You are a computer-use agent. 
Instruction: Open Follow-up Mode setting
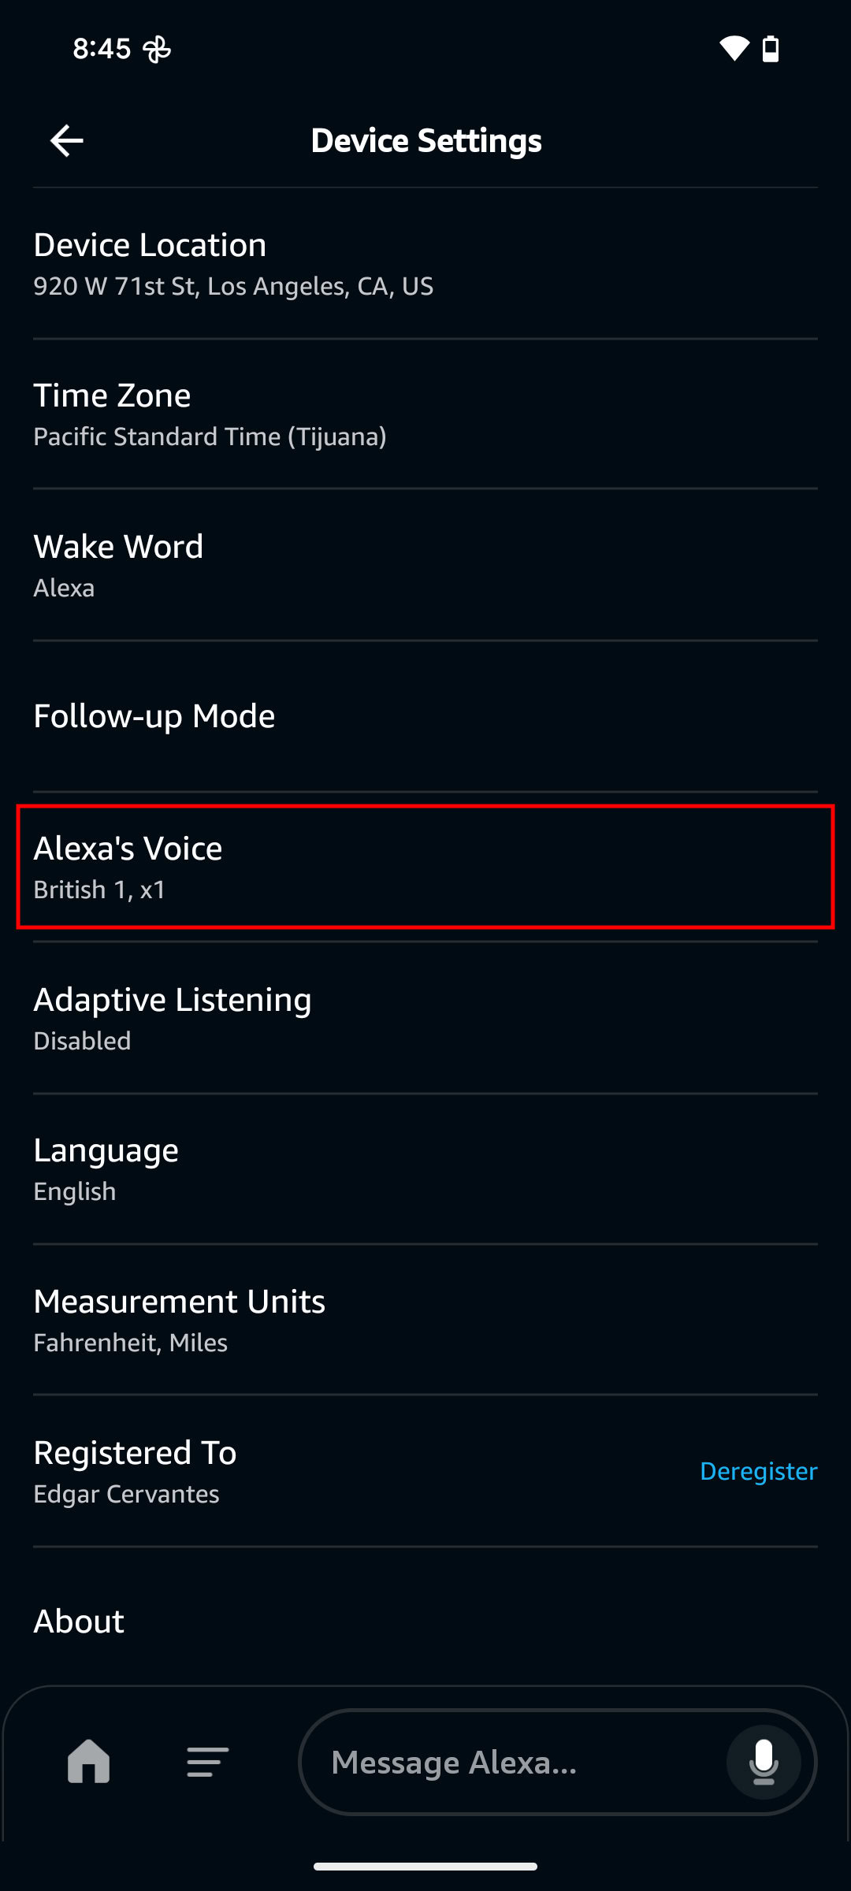click(425, 716)
